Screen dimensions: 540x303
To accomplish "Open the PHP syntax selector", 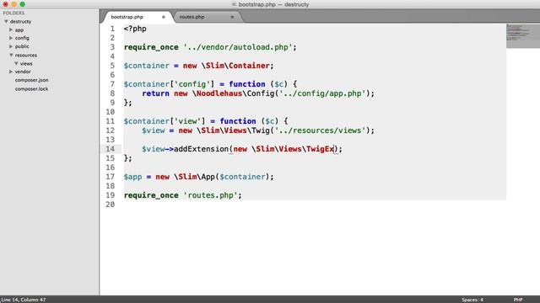I will point(518,300).
